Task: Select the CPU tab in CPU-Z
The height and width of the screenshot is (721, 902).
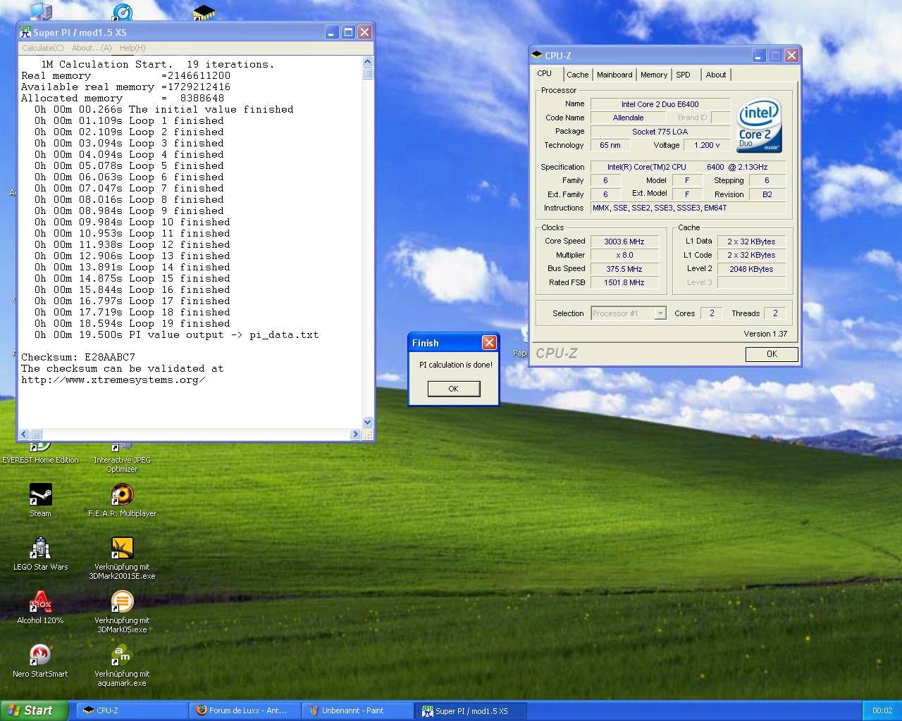Action: click(x=545, y=73)
